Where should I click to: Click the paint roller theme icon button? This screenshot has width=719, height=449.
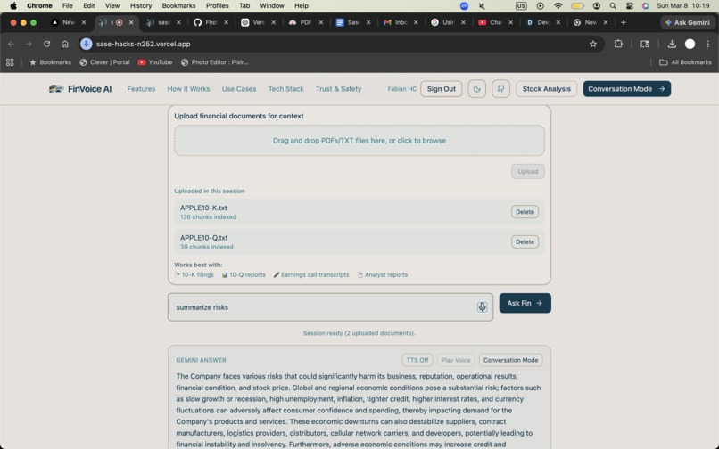pos(500,89)
